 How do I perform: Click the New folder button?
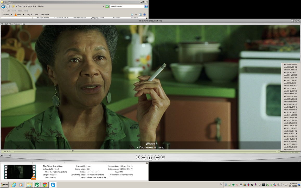[45, 15]
